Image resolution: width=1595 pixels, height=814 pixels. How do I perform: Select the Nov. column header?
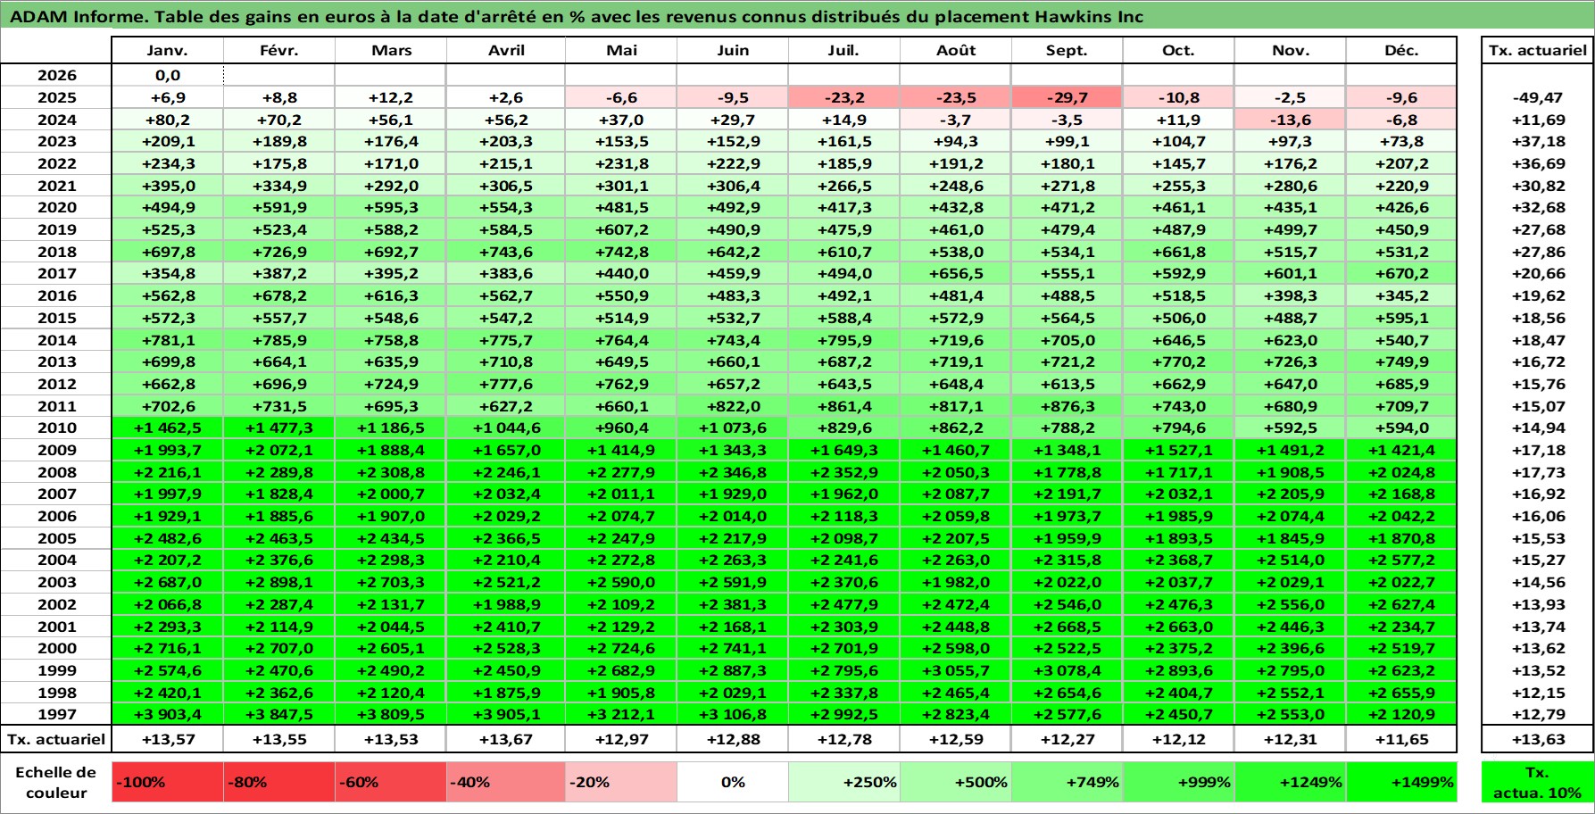click(x=1291, y=50)
